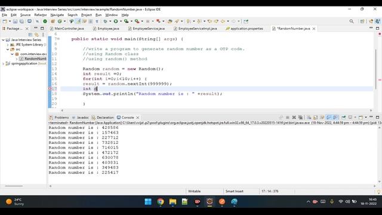Expand the RandomNumber.java tree node
The image size is (382, 215).
click(16, 59)
